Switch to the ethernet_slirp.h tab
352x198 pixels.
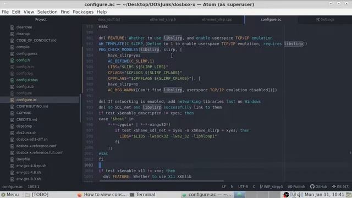163,20
